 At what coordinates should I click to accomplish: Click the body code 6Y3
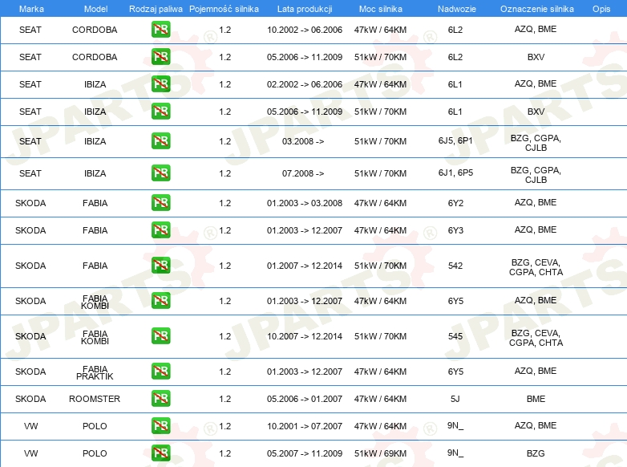(x=455, y=230)
